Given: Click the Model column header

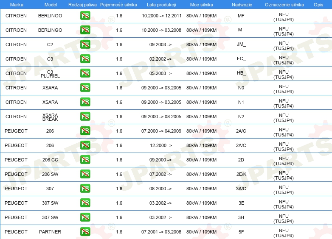Looking at the screenshot, I should (51, 5).
